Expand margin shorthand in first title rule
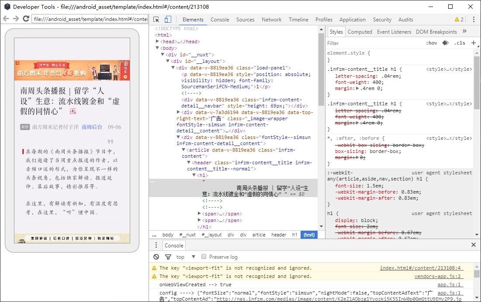Screen dimensions: 481x302 tap(357, 88)
